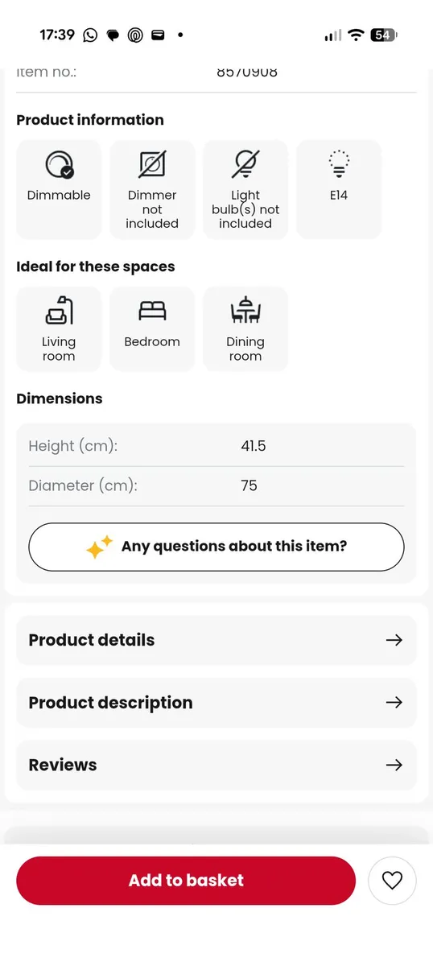The width and height of the screenshot is (433, 966).
Task: Open the Product description arrow
Action: (x=394, y=702)
